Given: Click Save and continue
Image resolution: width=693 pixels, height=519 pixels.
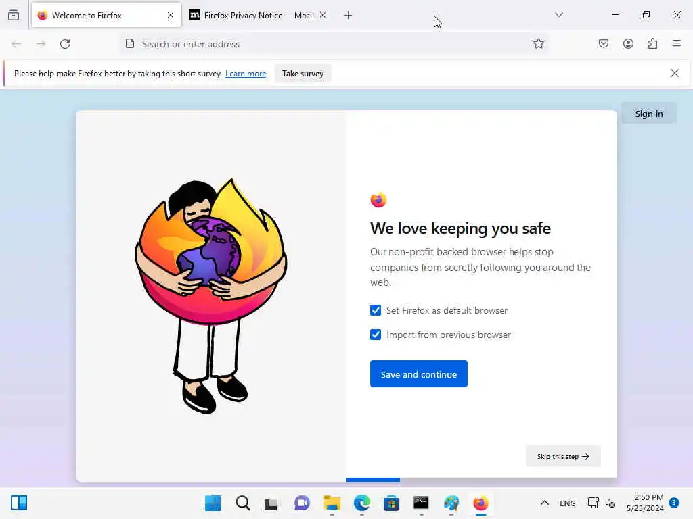Looking at the screenshot, I should (x=418, y=374).
